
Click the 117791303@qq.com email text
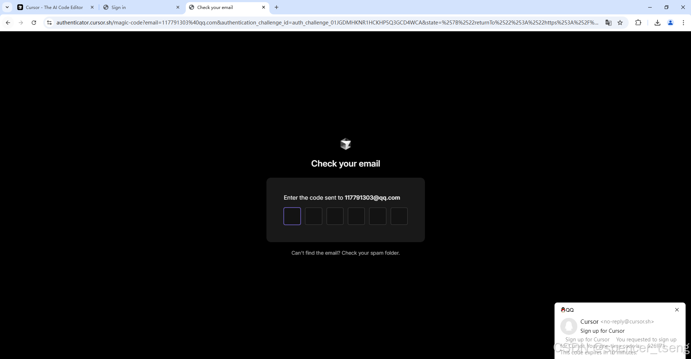372,197
